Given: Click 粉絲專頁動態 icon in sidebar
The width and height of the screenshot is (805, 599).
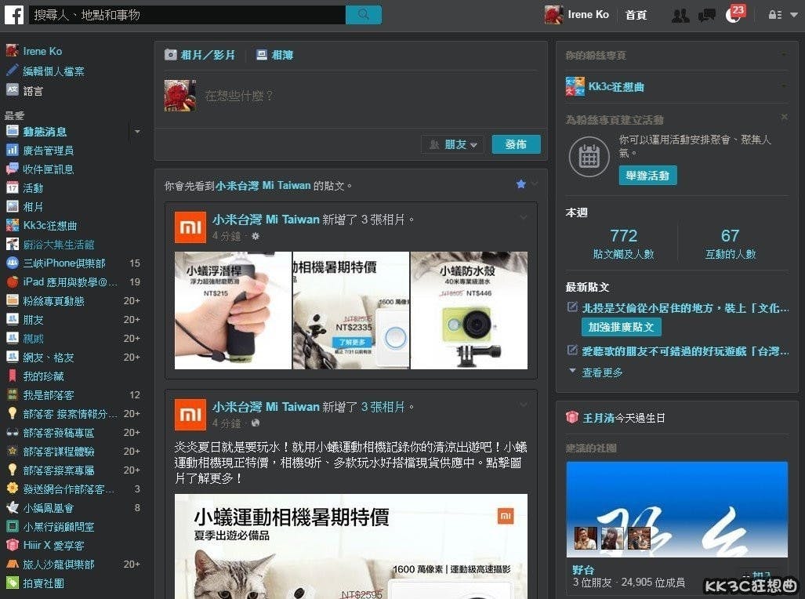Looking at the screenshot, I should click(13, 300).
